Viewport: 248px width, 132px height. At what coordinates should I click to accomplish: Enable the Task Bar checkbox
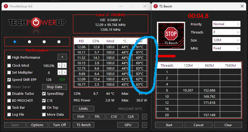click(9, 107)
